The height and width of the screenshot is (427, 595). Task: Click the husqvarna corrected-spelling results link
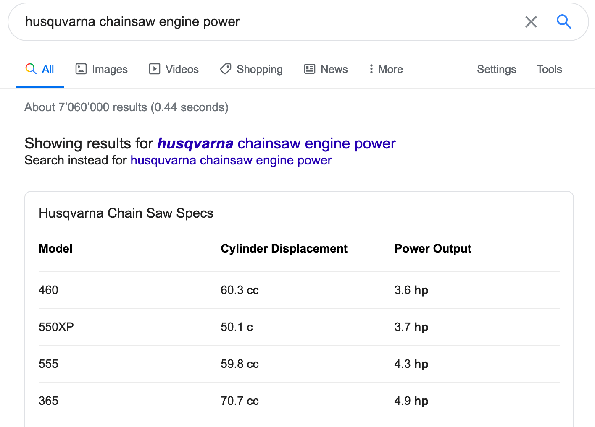(x=276, y=143)
